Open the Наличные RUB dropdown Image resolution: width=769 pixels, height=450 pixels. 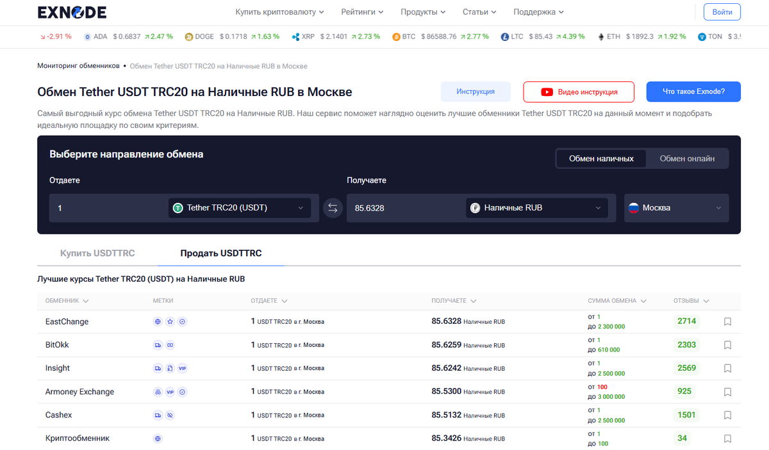click(536, 207)
